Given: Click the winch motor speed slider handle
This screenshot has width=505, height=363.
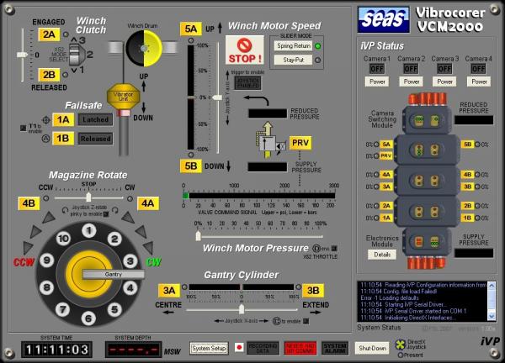Looking at the screenshot, I should pyautogui.click(x=217, y=97).
